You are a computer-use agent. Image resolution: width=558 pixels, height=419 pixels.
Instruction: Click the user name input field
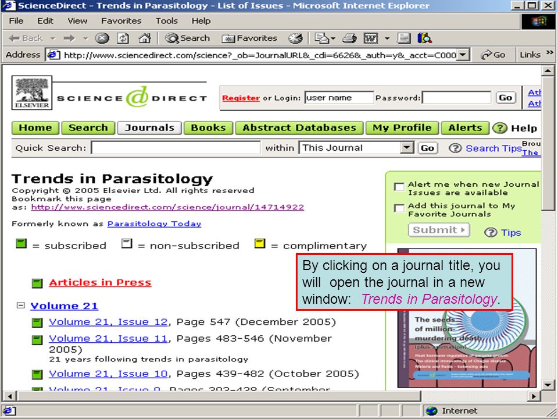[x=339, y=98]
